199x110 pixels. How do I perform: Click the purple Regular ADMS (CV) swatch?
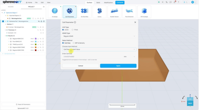pos(36,39)
